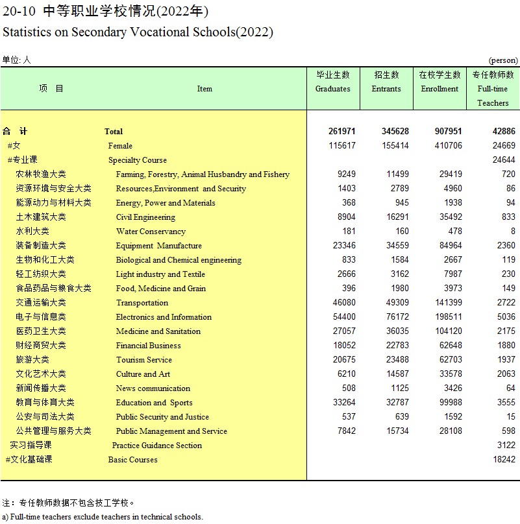Select Total graduates value 261971
This screenshot has width=520, height=524.
coord(341,131)
